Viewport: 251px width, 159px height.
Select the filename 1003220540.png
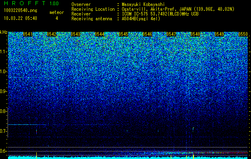[21, 11]
